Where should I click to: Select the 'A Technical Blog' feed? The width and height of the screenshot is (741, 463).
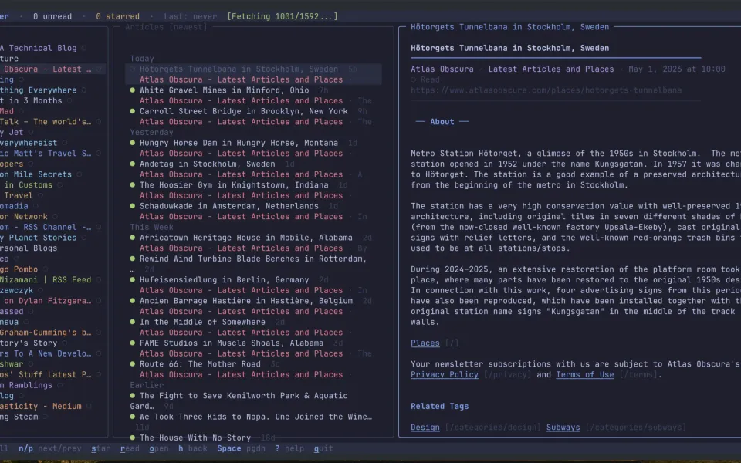39,48
